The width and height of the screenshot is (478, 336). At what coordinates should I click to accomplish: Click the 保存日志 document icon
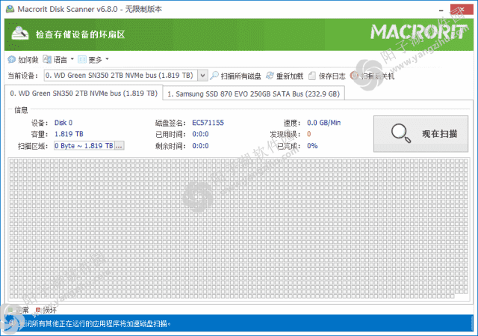[x=312, y=76]
